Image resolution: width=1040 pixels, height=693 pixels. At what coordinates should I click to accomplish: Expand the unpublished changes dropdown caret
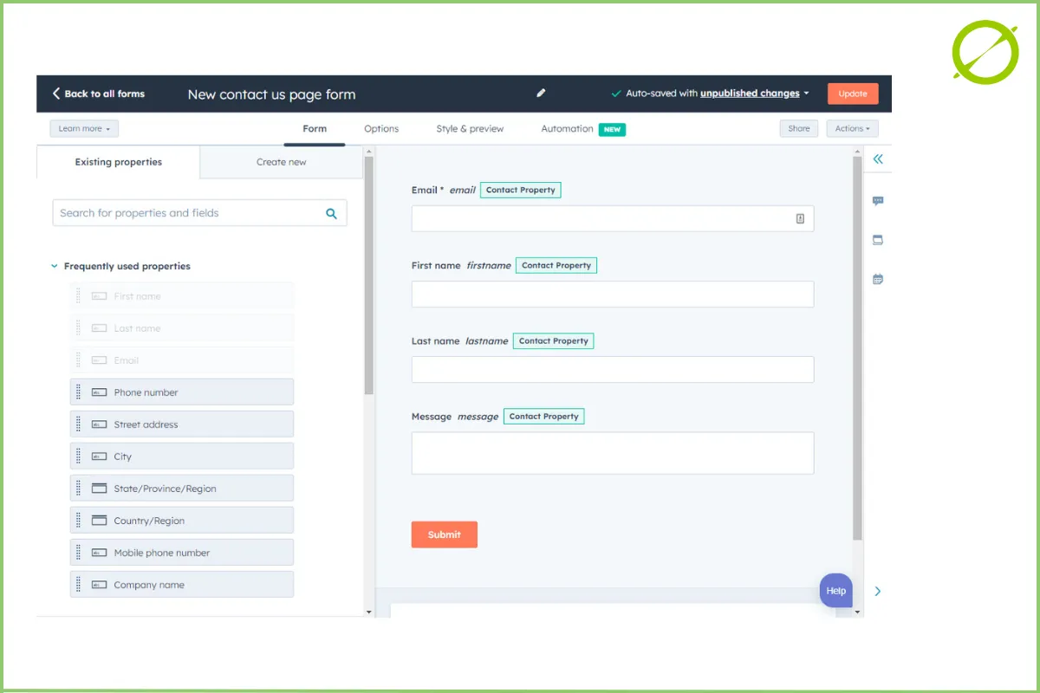tap(806, 94)
